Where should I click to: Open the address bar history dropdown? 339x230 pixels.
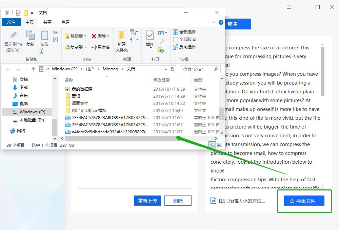(x=166, y=69)
